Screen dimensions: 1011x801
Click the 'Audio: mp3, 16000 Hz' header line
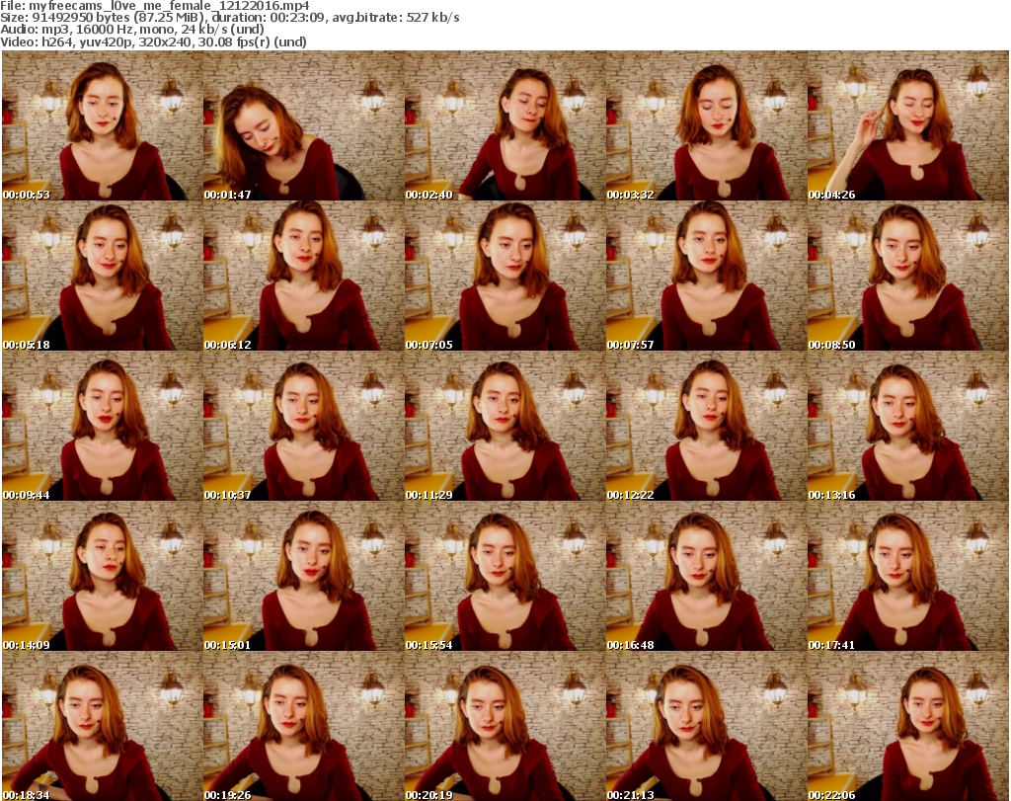(x=132, y=30)
